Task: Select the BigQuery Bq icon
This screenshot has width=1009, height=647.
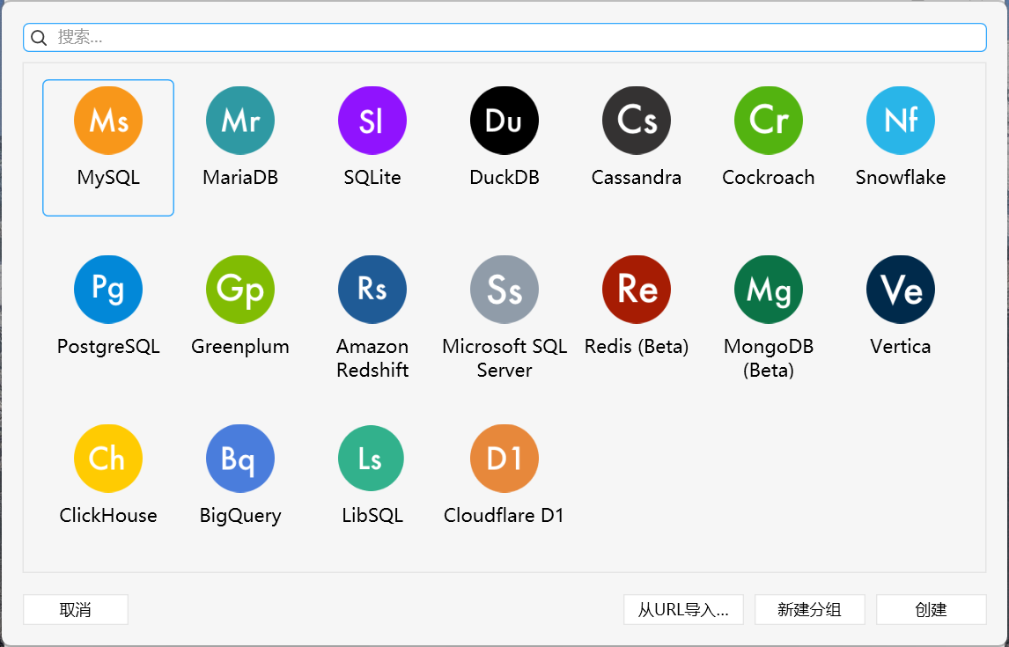Action: (x=240, y=459)
